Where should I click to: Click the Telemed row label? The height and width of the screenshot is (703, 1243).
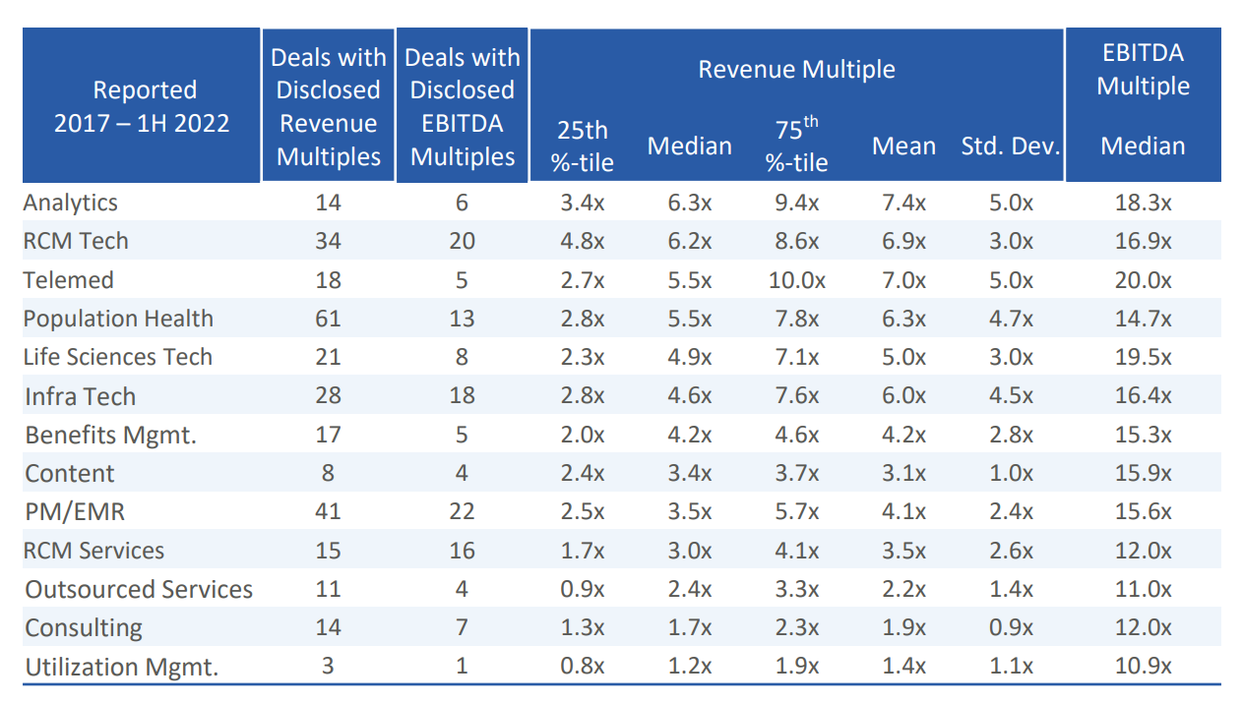69,280
